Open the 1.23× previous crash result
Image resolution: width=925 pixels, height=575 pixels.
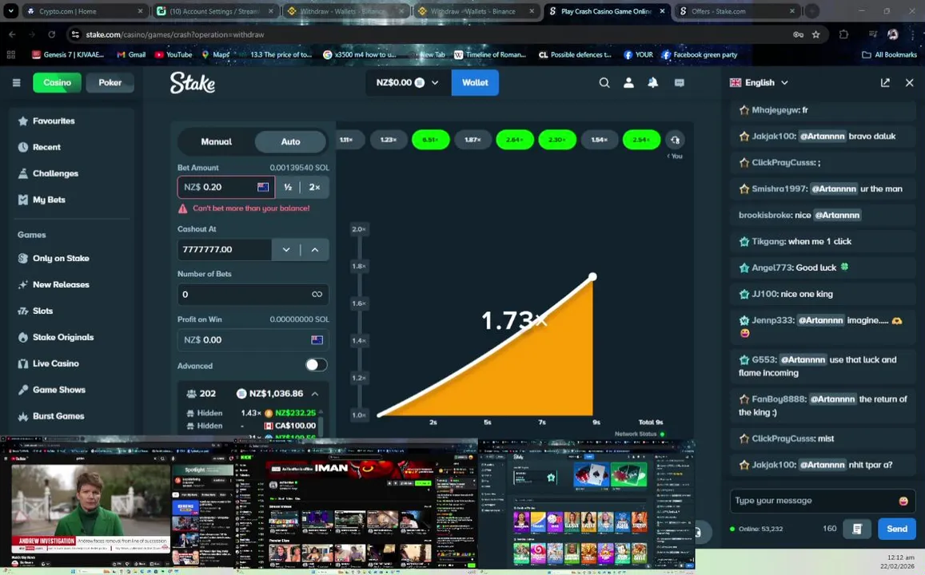click(x=389, y=141)
